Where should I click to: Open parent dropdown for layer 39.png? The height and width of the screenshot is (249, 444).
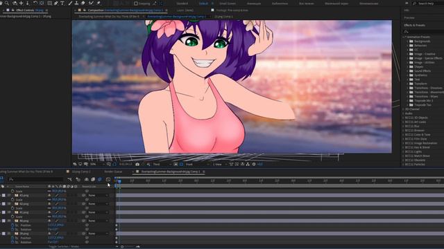(98, 234)
